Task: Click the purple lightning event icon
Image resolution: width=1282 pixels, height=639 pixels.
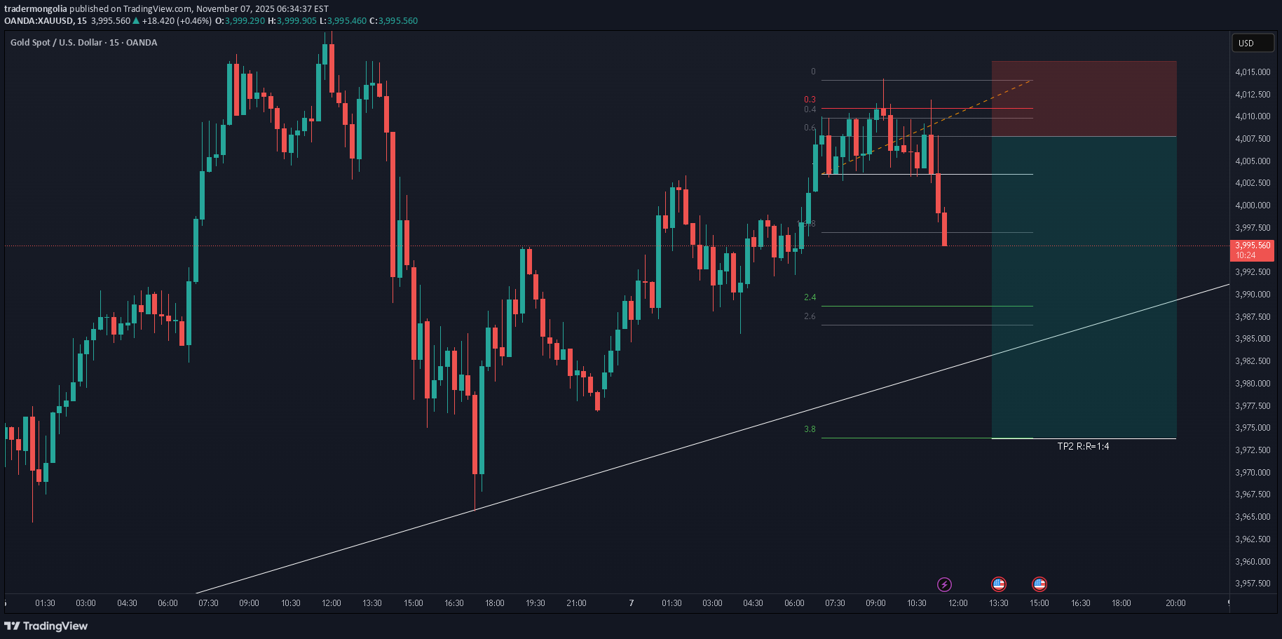Action: pyautogui.click(x=944, y=584)
